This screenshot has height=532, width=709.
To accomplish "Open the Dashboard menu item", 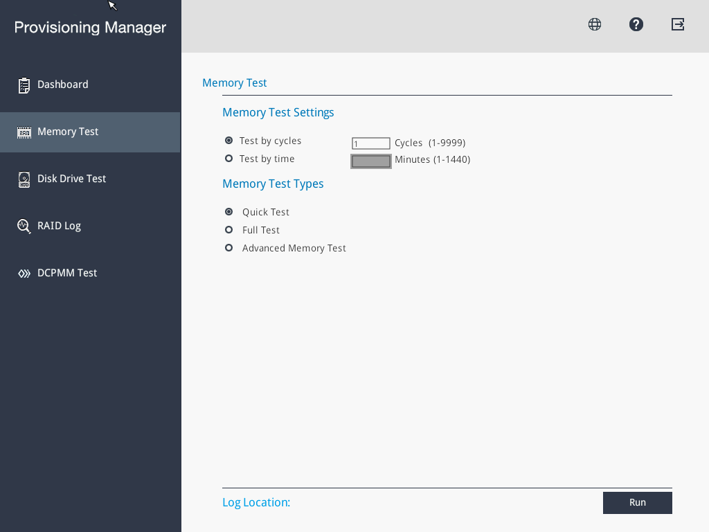I will tap(91, 85).
